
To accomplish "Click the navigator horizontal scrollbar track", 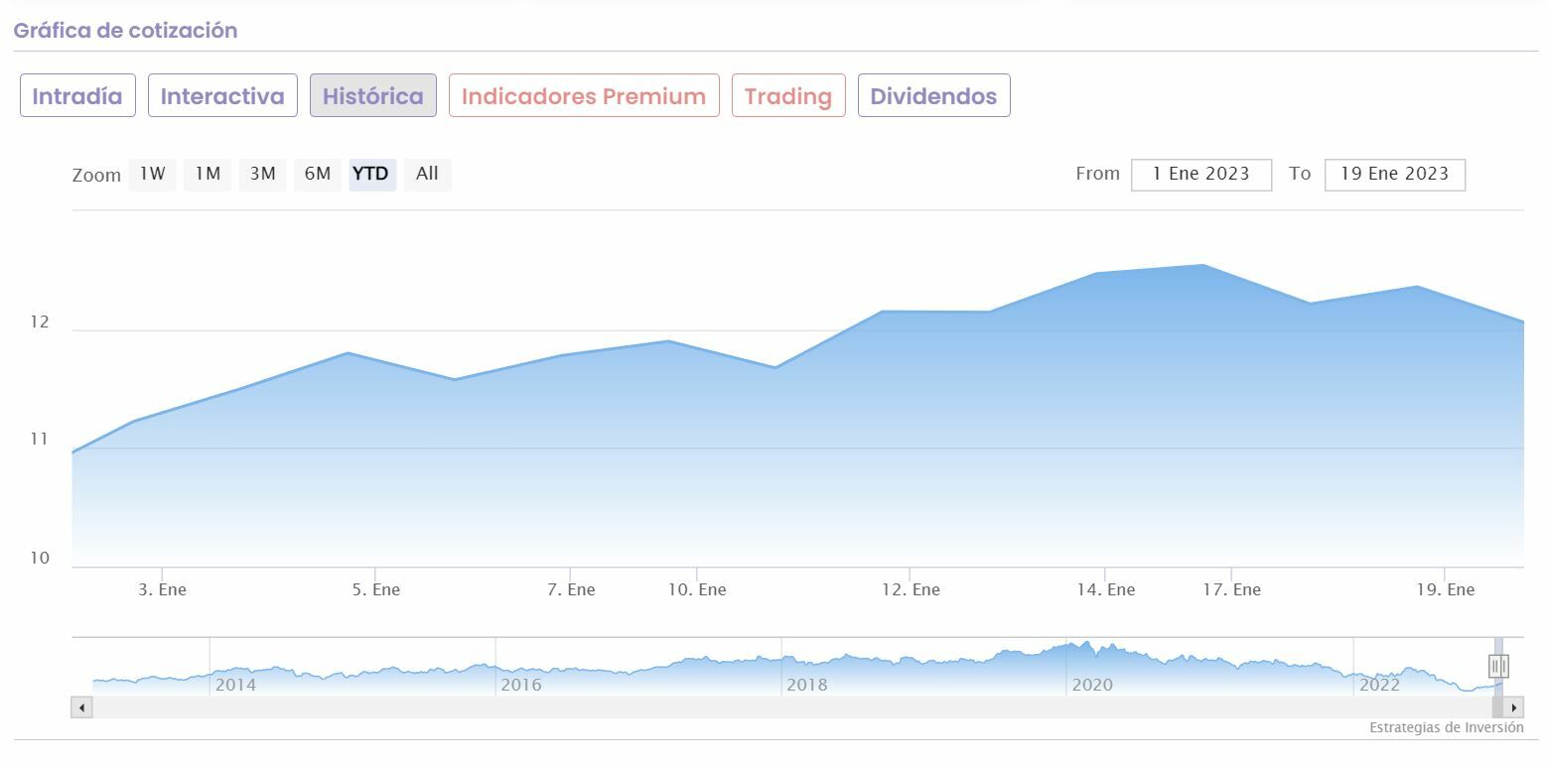I will (784, 707).
